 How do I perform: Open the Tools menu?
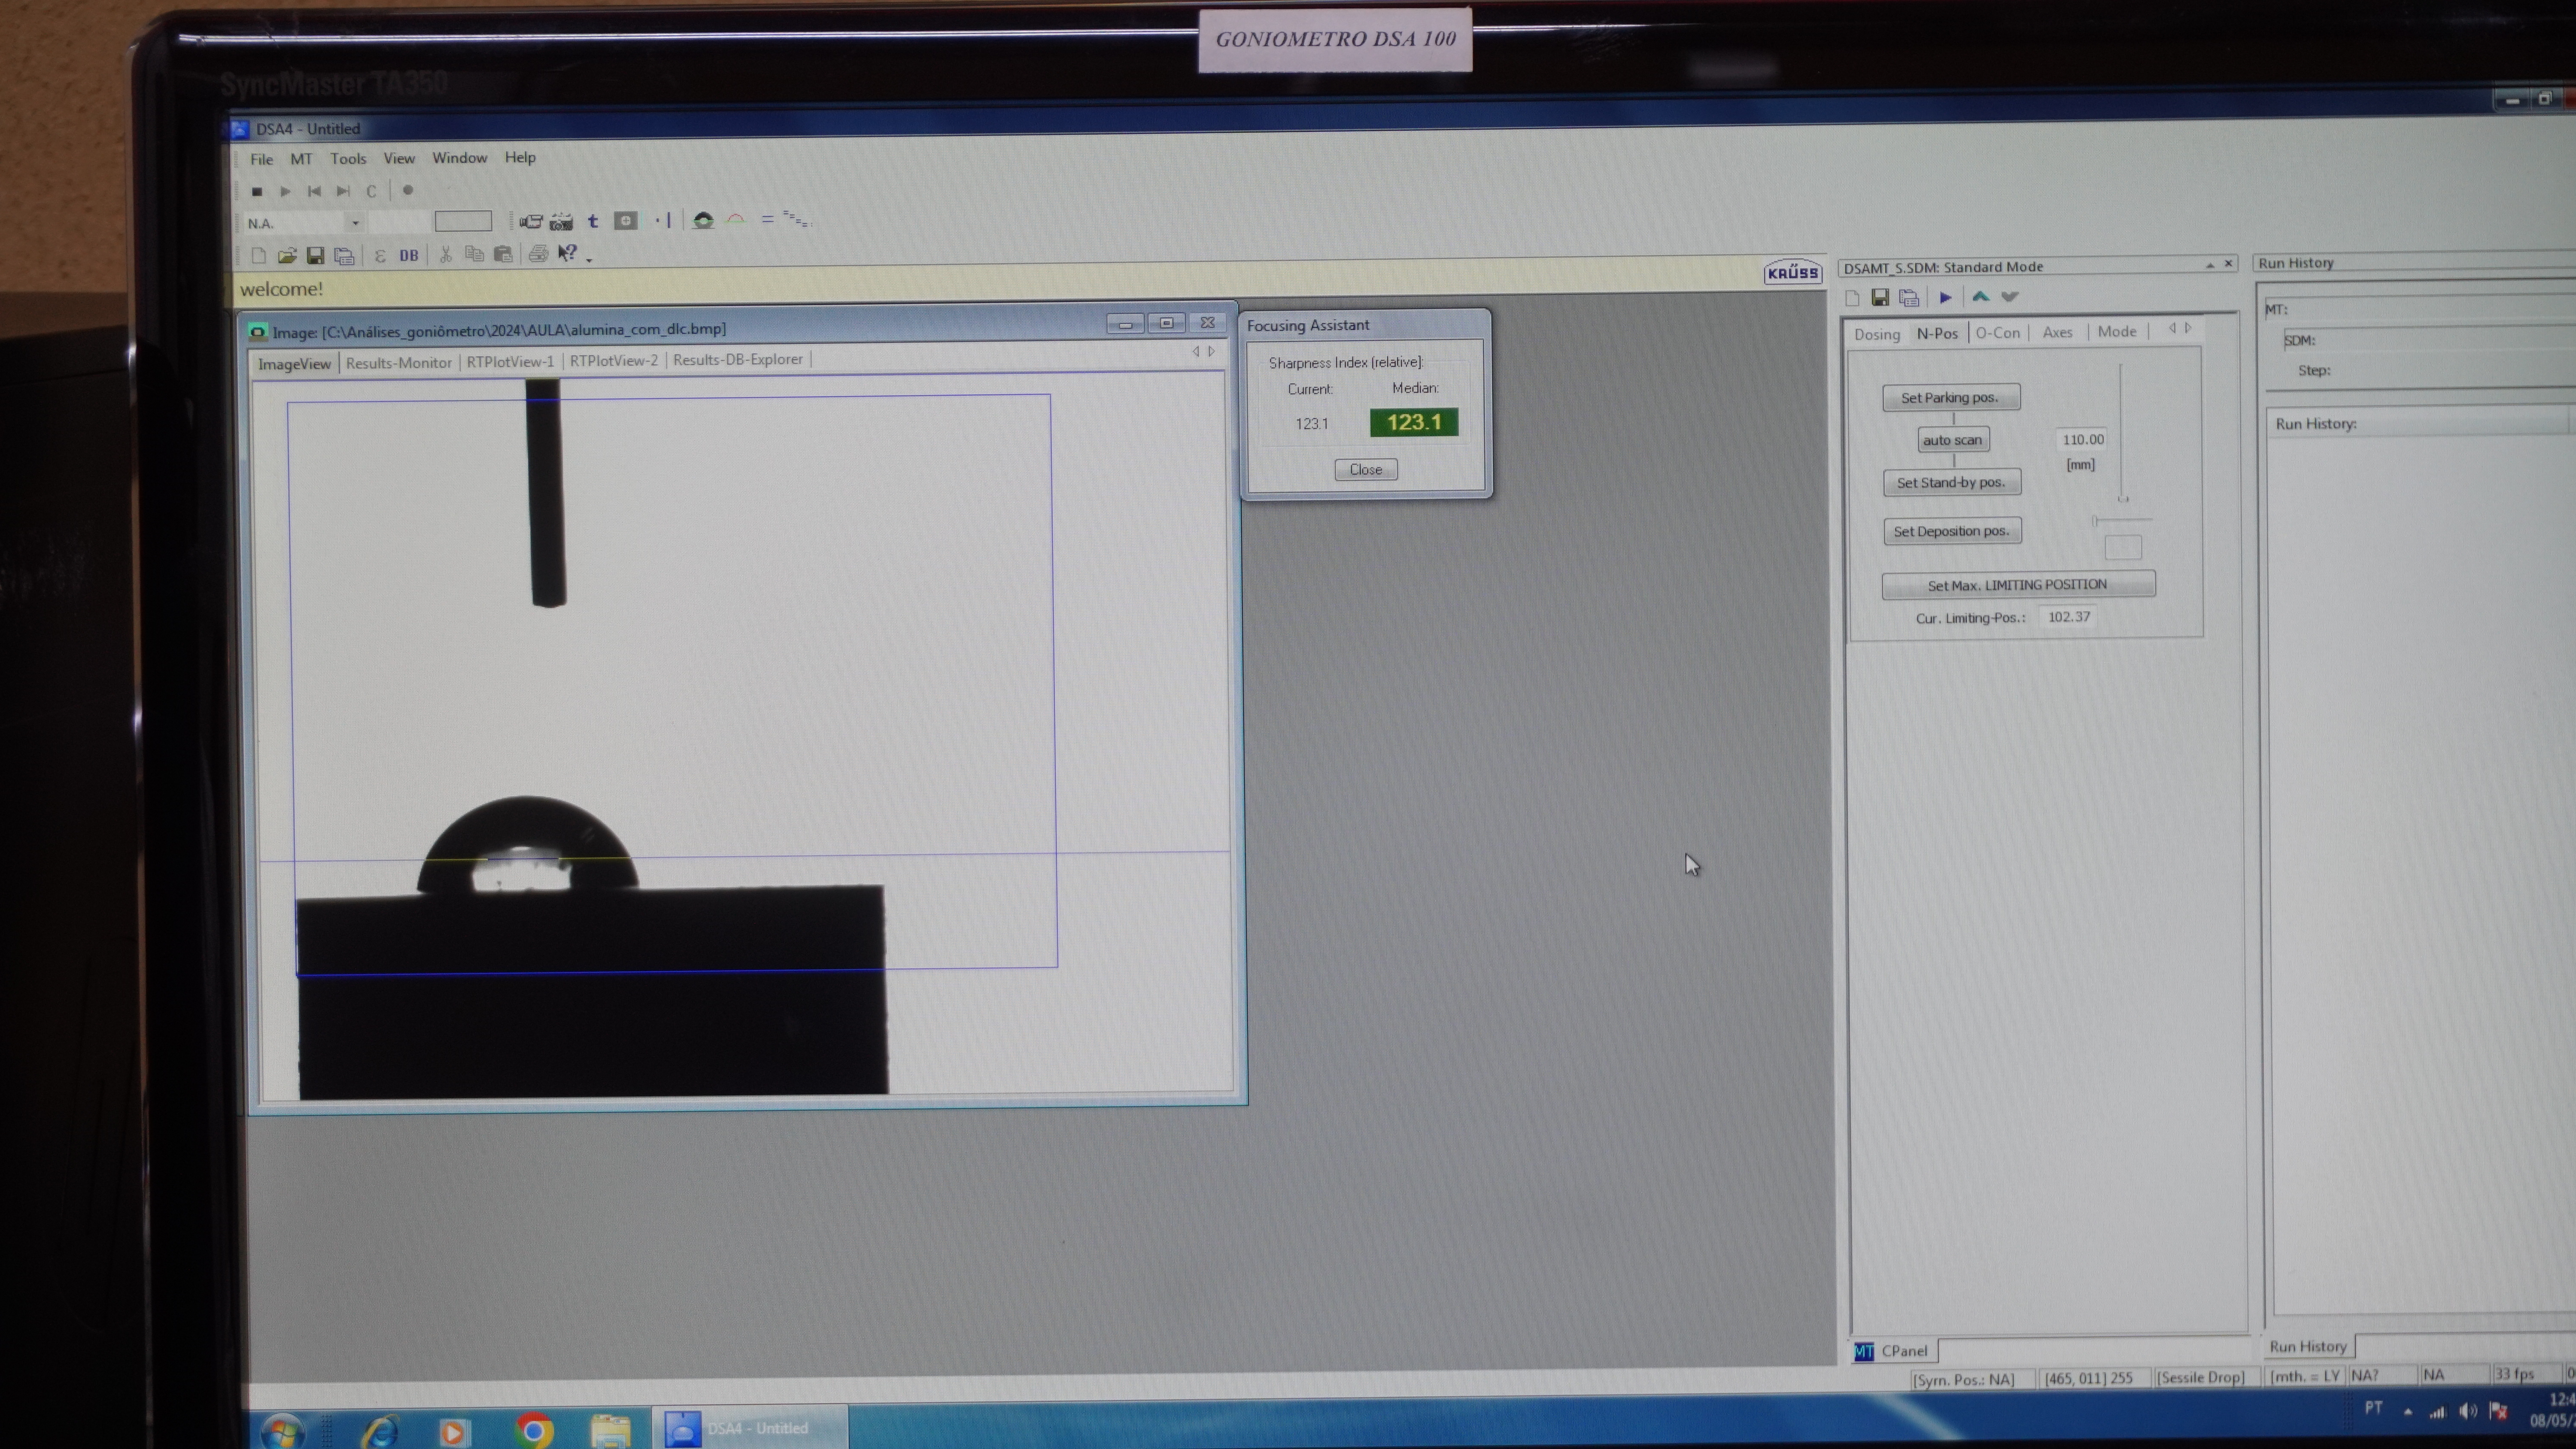click(348, 159)
